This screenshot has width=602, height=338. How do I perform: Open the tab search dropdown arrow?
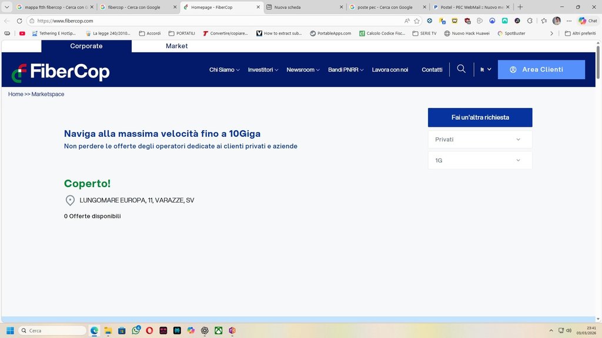[x=6, y=7]
